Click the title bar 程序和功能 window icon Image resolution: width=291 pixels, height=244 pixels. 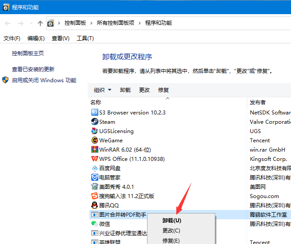click(6, 7)
